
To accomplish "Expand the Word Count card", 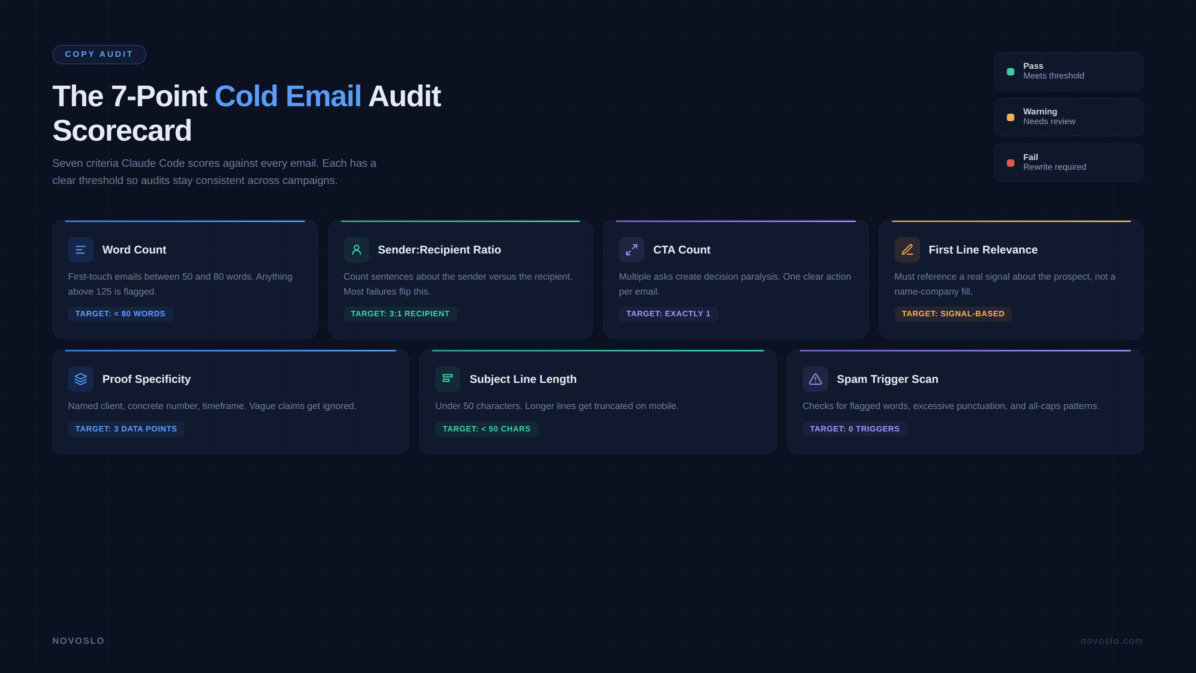I will [x=185, y=279].
